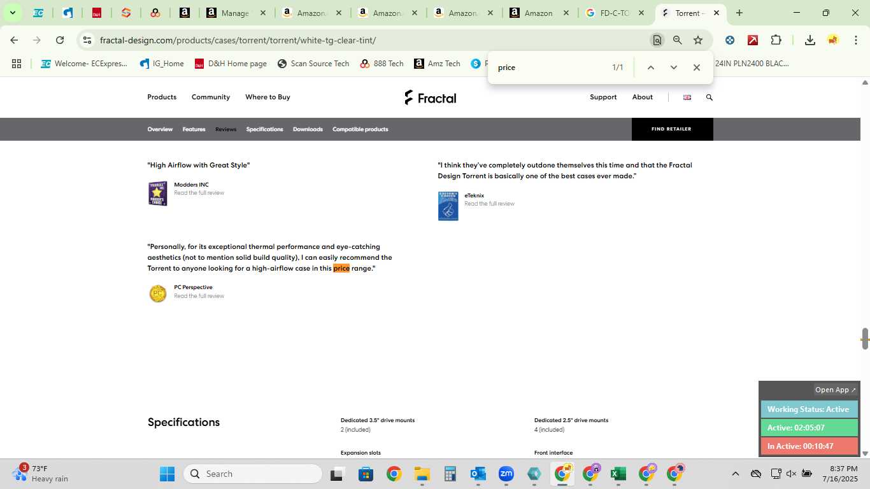Open the Chrome apps grid icon
Screen dimensions: 870x489
click(17, 64)
